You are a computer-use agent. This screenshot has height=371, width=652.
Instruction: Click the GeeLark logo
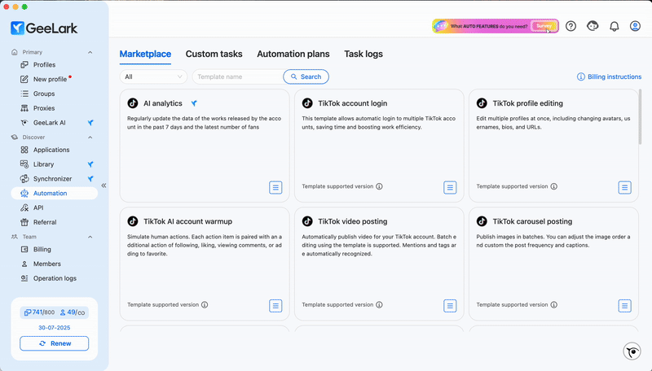pos(44,28)
